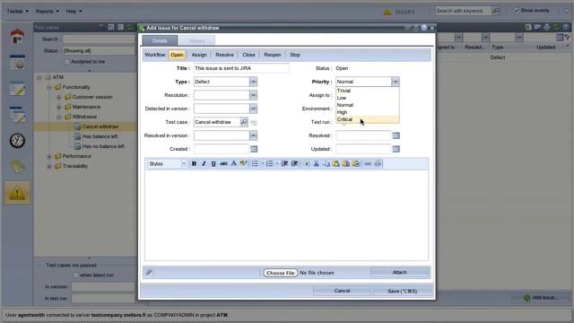Insert a bulleted list in the editor
This screenshot has height=323, width=574.
pyautogui.click(x=255, y=163)
